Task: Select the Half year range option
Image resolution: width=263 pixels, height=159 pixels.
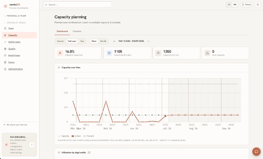Action: 72,41
